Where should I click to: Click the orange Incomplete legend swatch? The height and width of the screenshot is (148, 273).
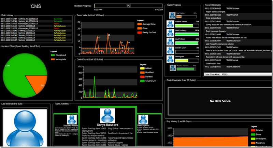pyautogui.click(x=53, y=59)
